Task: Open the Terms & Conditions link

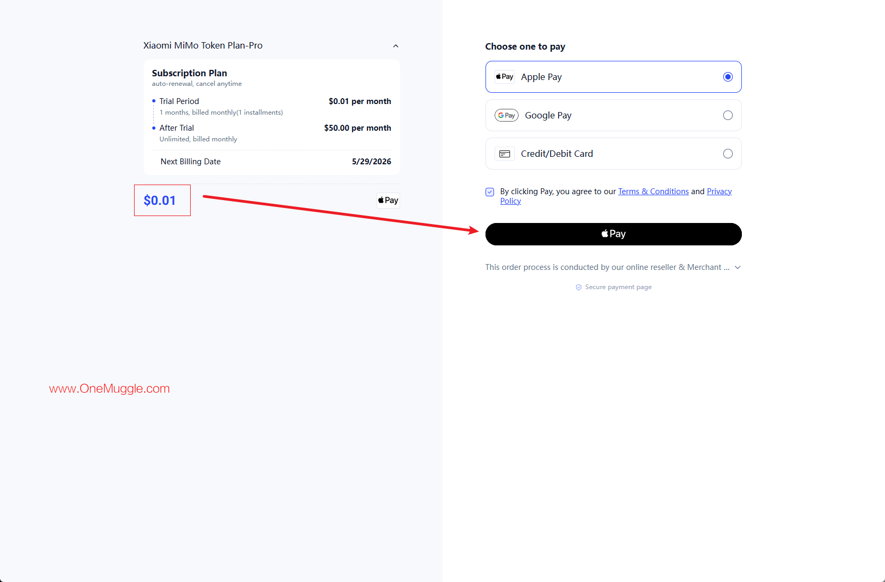Action: point(653,192)
